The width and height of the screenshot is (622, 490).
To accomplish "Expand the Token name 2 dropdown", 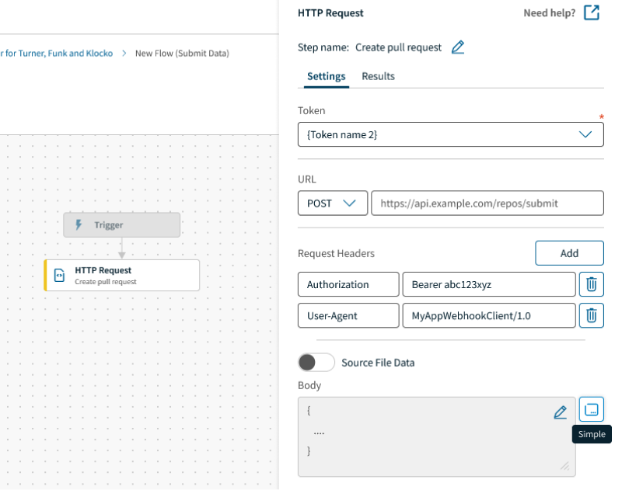I will 451,134.
